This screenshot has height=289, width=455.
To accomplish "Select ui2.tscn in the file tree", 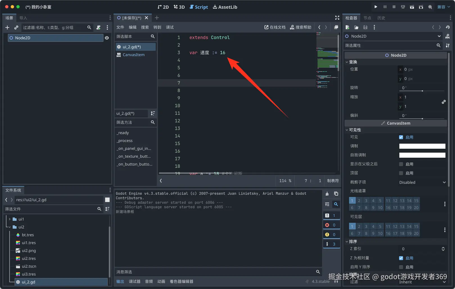I will click(x=29, y=266).
